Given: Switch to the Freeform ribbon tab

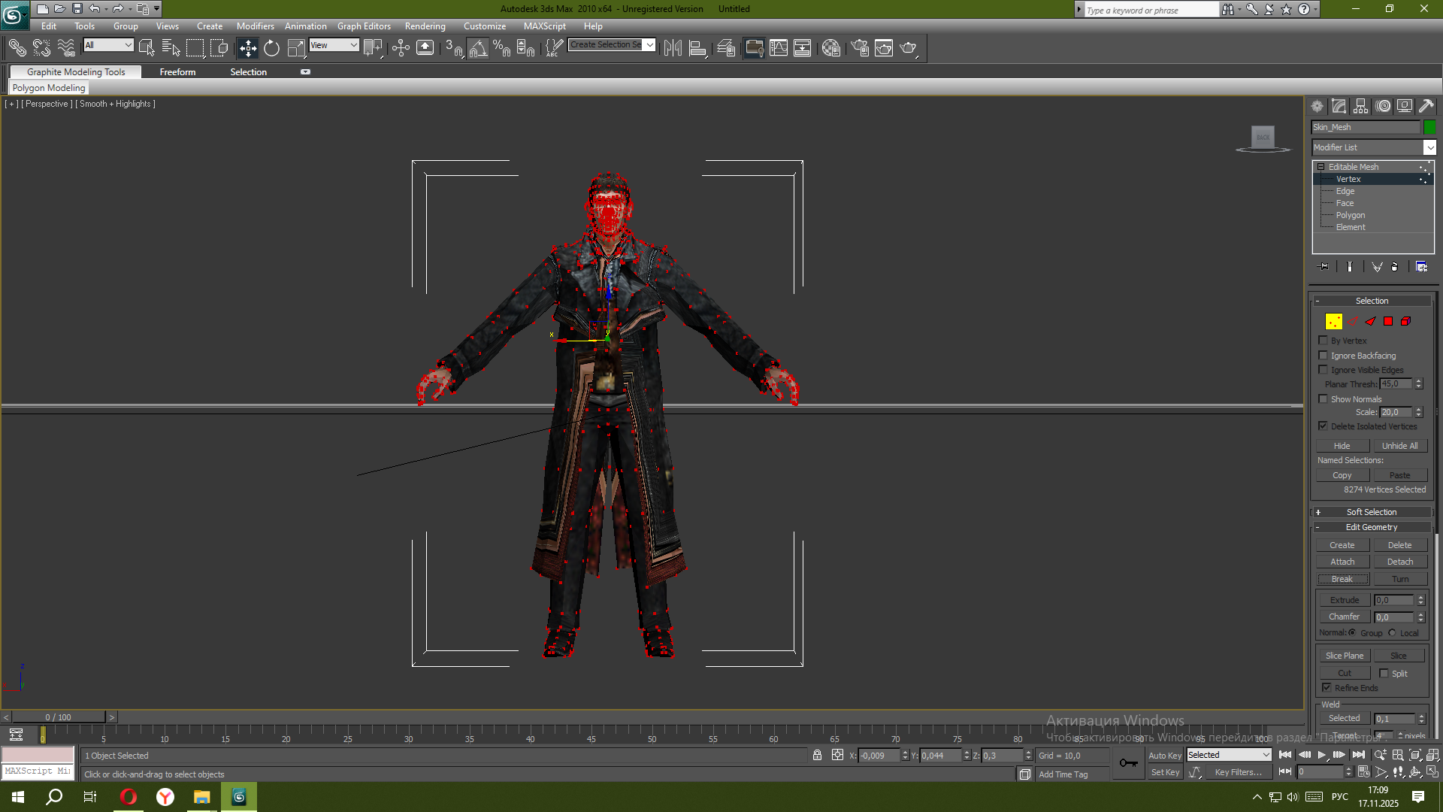Looking at the screenshot, I should point(177,72).
